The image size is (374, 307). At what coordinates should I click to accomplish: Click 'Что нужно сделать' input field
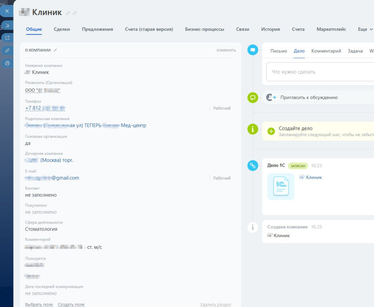point(320,72)
